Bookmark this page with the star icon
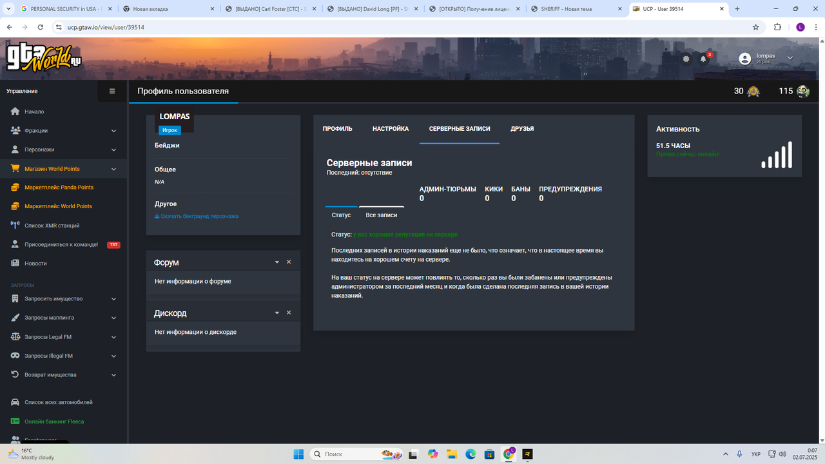Viewport: 825px width, 464px height. pos(756,27)
